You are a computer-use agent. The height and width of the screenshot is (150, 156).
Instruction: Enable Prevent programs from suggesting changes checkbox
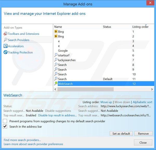point(5,121)
